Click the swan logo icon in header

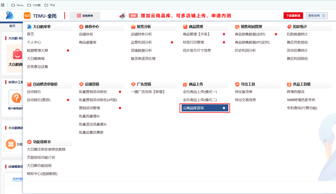click(10, 16)
